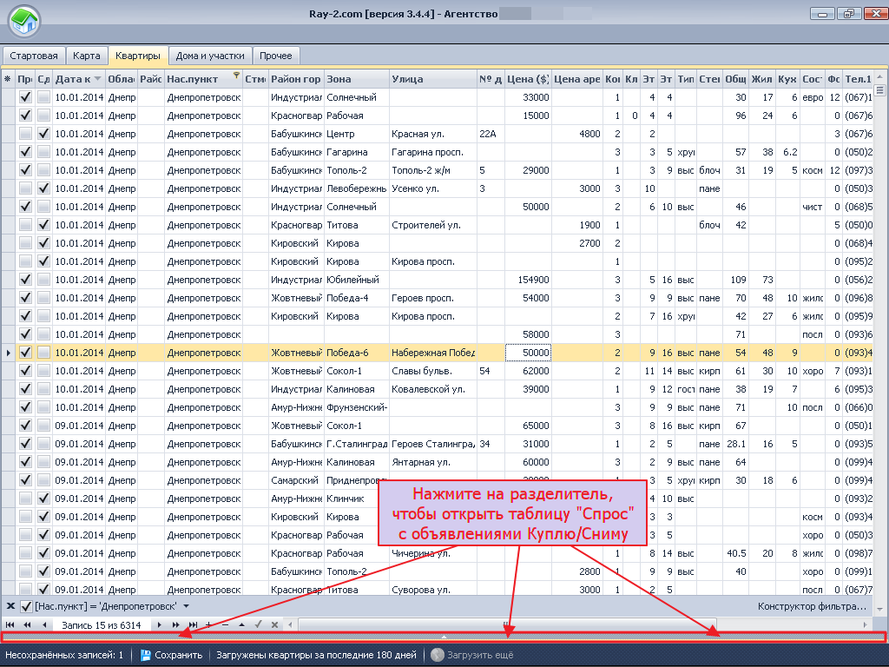Click the Набережная Побед street cell
Image resolution: width=889 pixels, height=667 pixels.
click(x=433, y=353)
